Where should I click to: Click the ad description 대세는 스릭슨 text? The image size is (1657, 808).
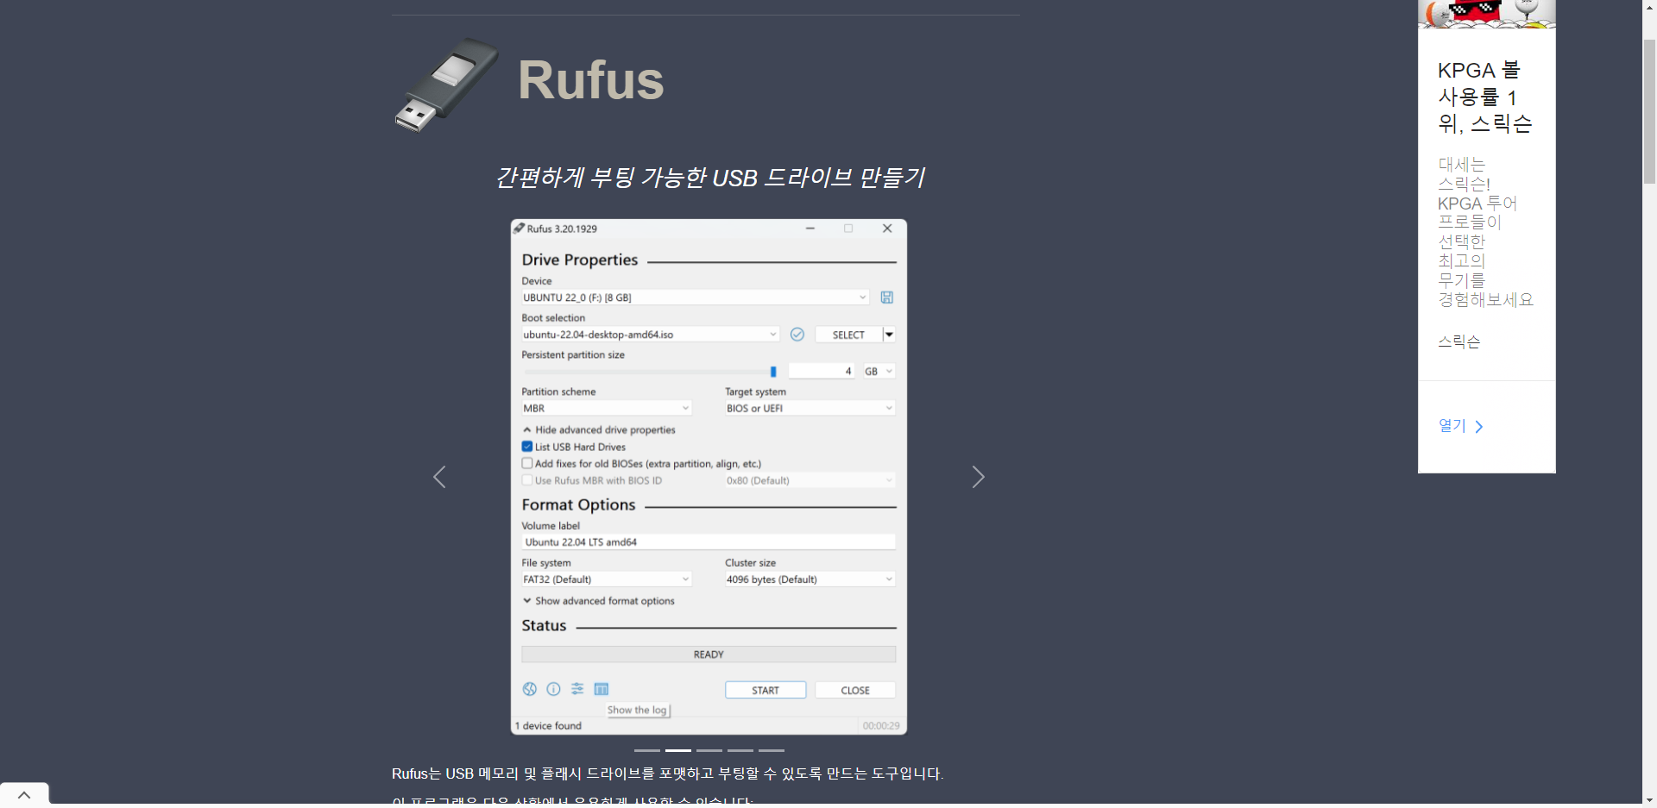coord(1485,232)
